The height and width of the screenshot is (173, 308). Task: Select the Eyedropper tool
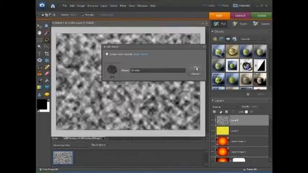[x=47, y=33]
